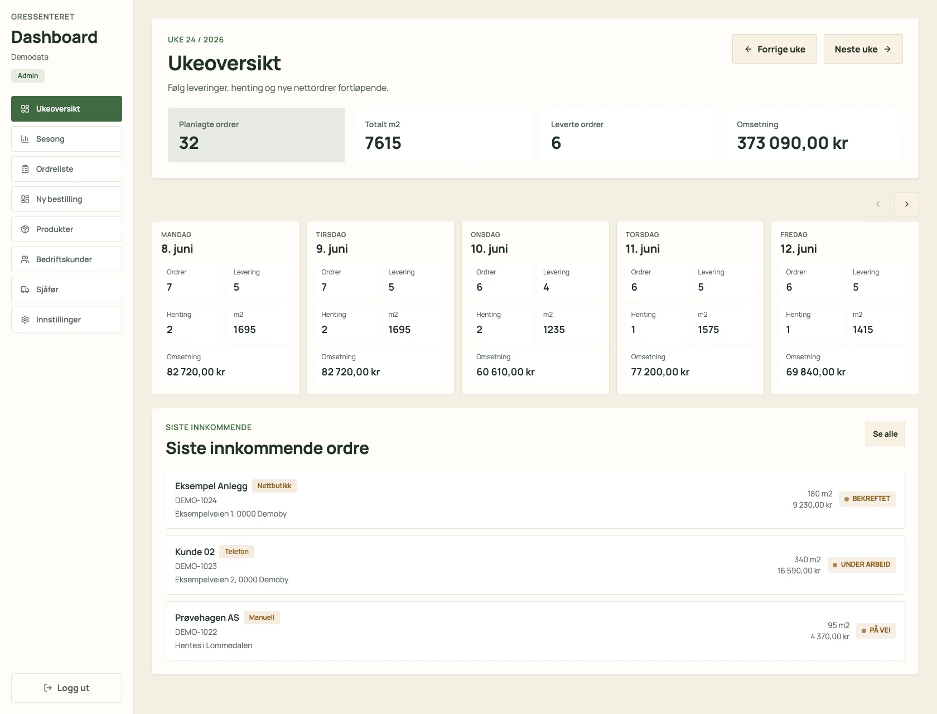Click the Ukeoversikt grid icon in sidebar
The image size is (937, 714).
coord(25,109)
